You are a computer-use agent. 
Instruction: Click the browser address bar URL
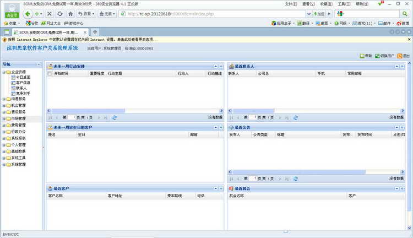click(x=170, y=14)
